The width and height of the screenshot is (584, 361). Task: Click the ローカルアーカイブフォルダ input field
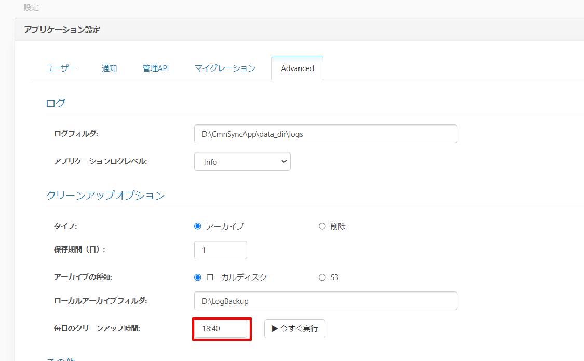coord(325,301)
